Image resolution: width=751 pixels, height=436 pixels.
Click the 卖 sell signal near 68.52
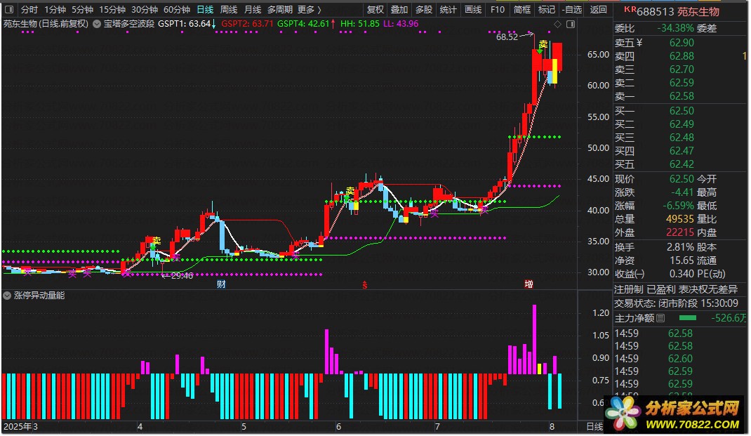pos(543,44)
